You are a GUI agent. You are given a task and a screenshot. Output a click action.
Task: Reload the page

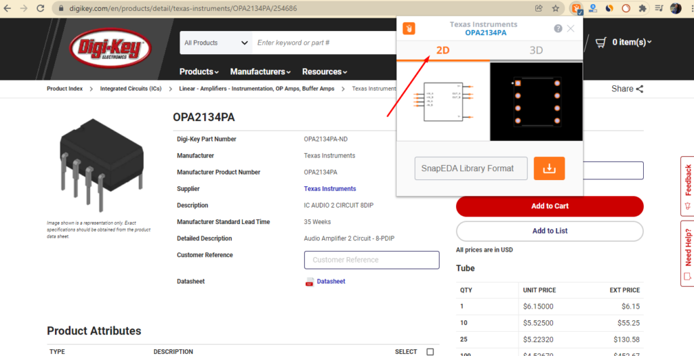40,8
